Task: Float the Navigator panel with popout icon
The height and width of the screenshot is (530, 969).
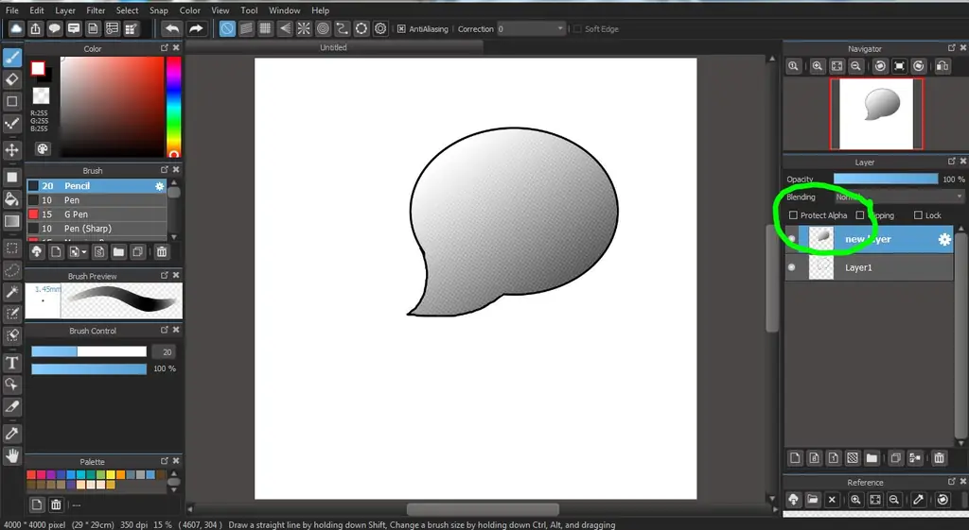Action: click(952, 47)
